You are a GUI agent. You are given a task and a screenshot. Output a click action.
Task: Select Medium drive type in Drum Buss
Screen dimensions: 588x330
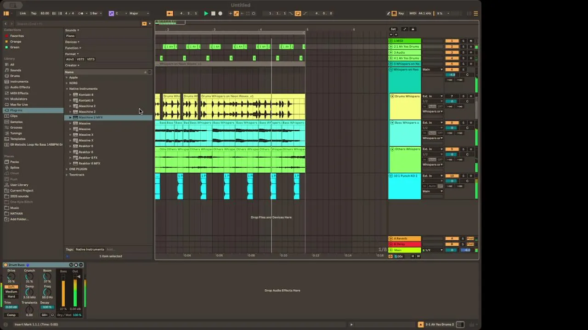pos(11,291)
